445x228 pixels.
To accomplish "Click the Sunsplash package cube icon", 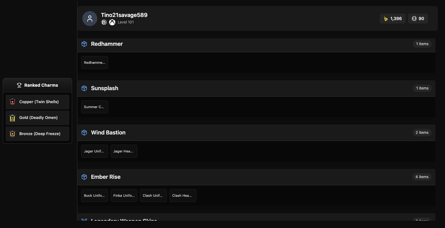I will pyautogui.click(x=84, y=89).
